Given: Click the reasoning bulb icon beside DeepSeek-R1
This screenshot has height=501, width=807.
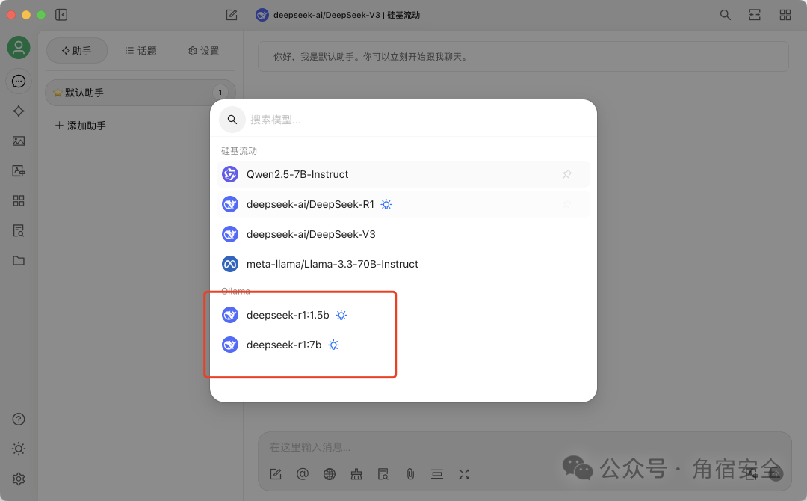Looking at the screenshot, I should (386, 204).
